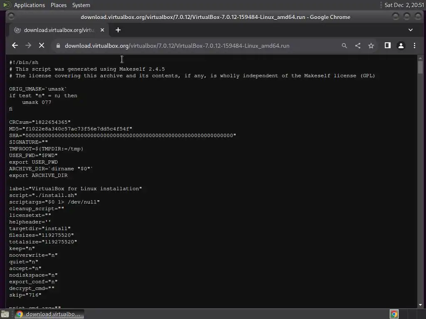Close the download.virtualbox.org tab
Image resolution: width=426 pixels, height=319 pixels.
point(102,30)
